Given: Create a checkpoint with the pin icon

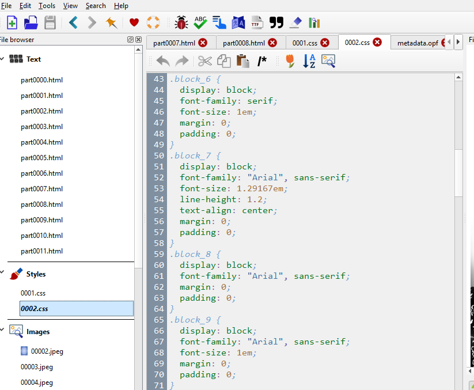Looking at the screenshot, I should click(111, 22).
